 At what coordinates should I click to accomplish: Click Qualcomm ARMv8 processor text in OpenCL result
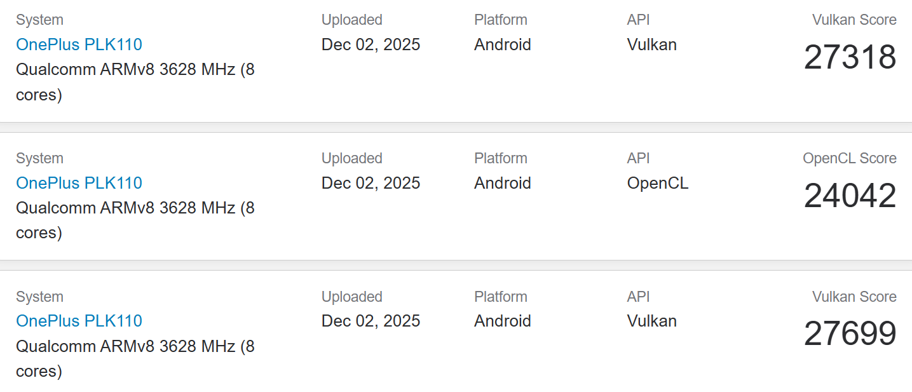135,208
